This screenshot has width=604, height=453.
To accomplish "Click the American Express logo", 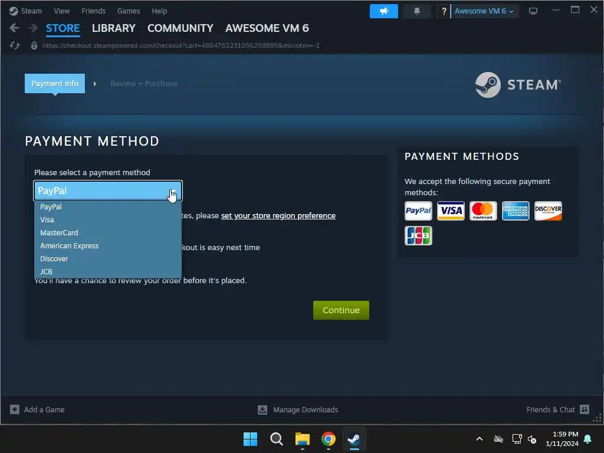I will pyautogui.click(x=516, y=211).
